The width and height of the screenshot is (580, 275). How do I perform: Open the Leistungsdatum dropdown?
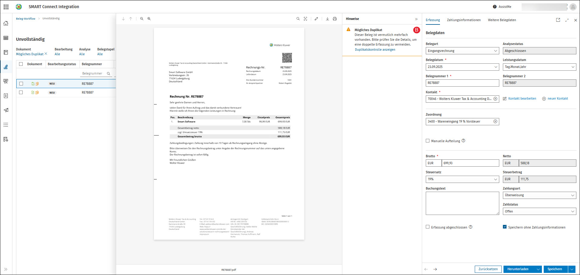(539, 67)
